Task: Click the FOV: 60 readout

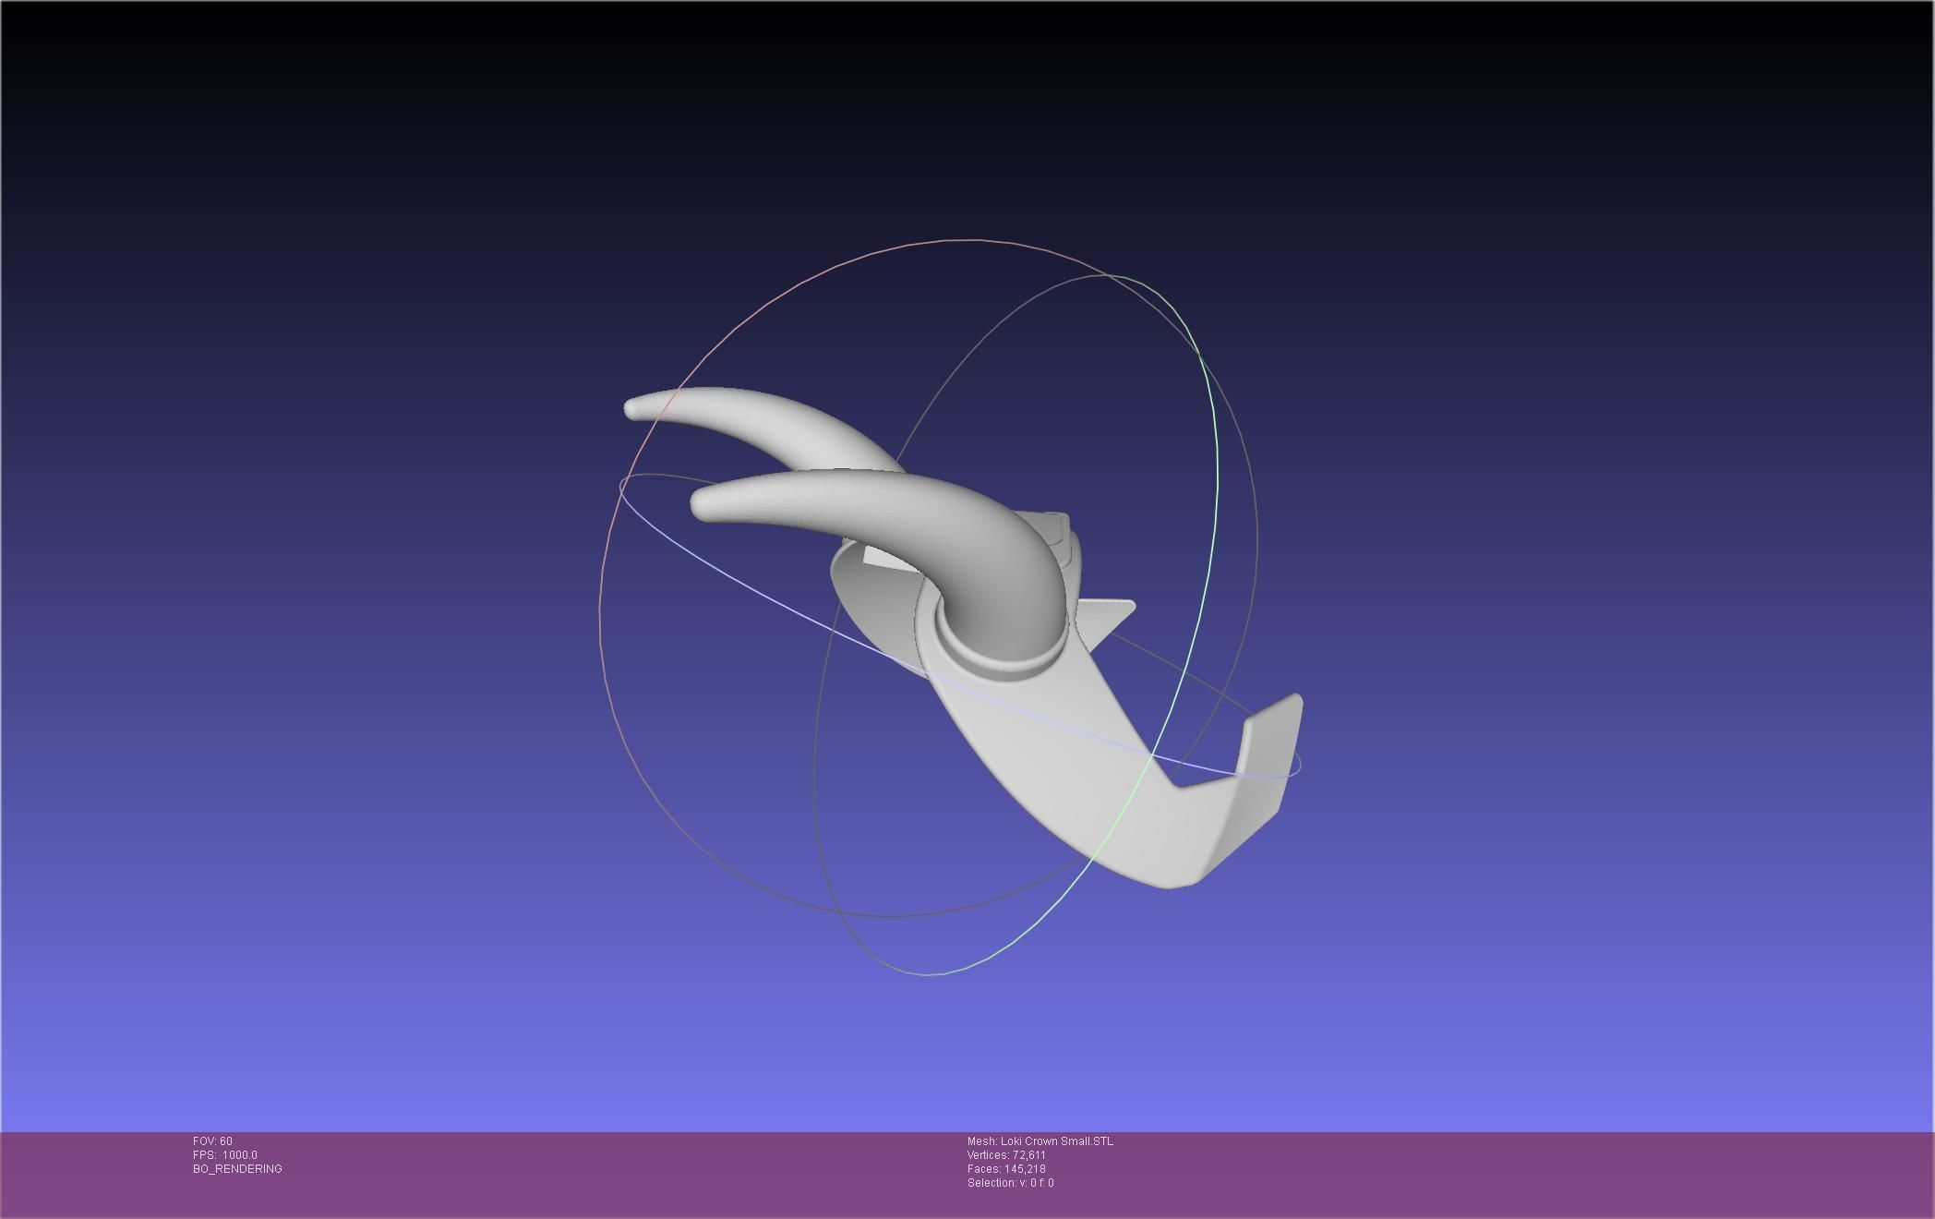Action: point(212,1141)
